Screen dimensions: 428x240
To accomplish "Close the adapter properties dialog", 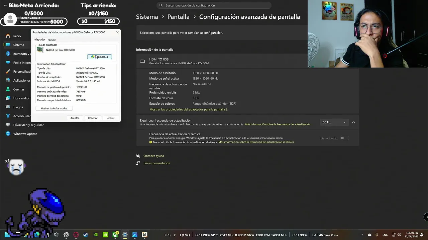I will pos(117,32).
